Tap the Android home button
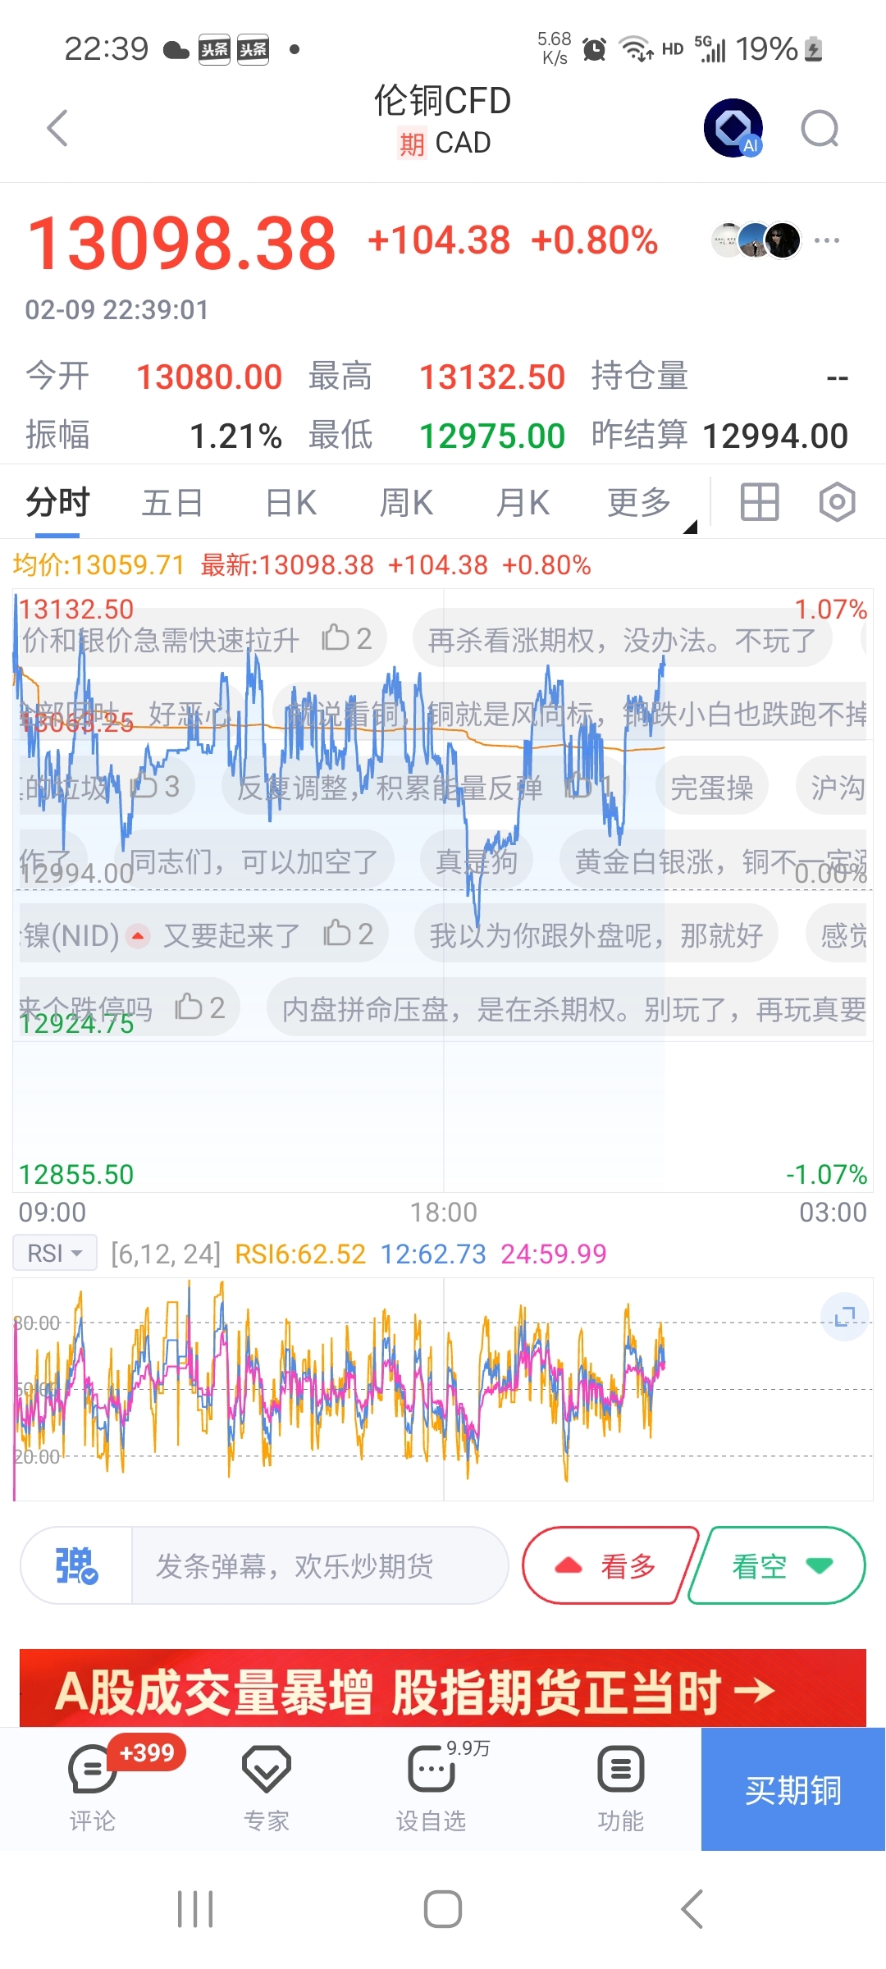The width and height of the screenshot is (886, 1969). click(443, 1909)
